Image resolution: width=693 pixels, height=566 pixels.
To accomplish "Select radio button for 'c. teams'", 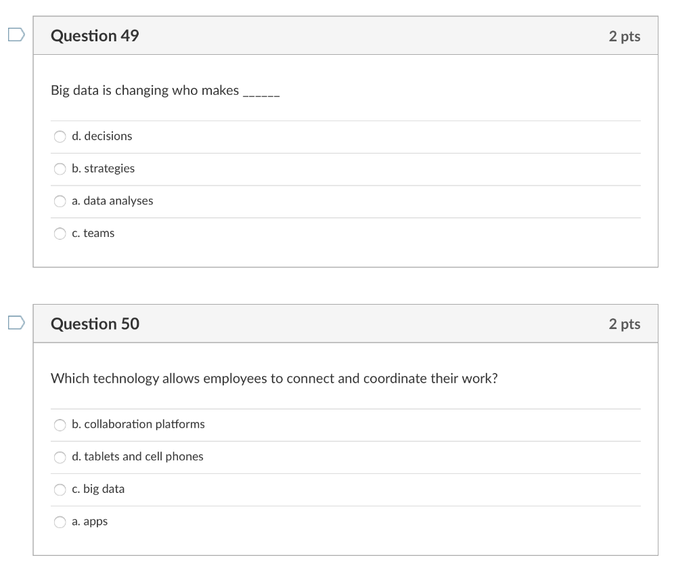I will tap(60, 233).
